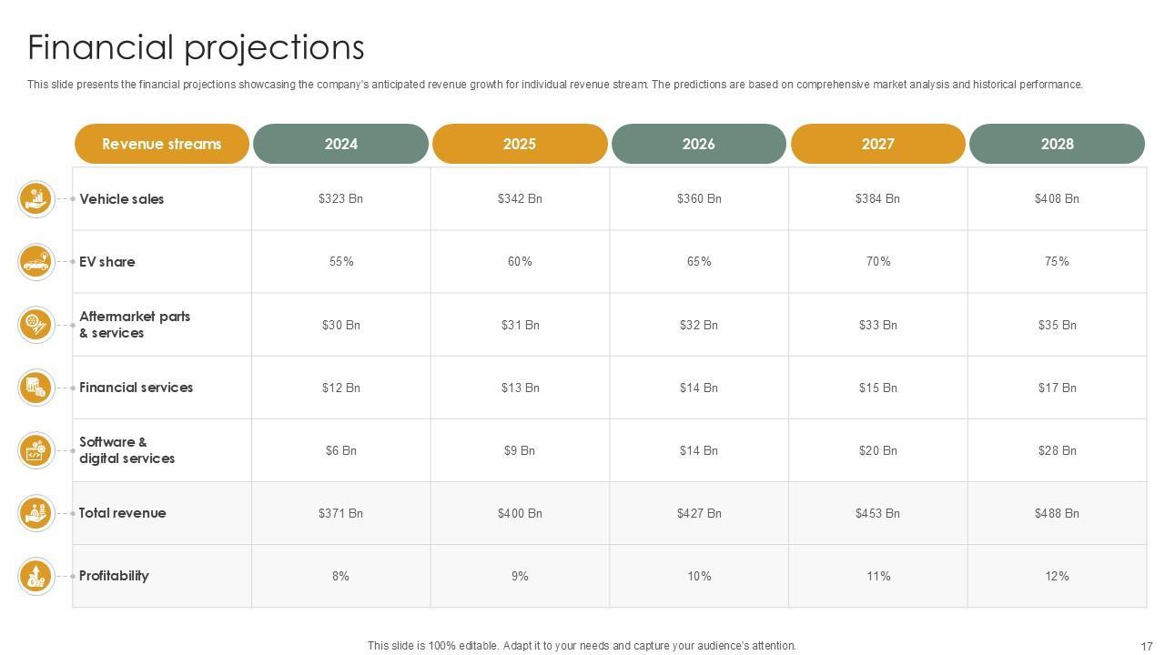The height and width of the screenshot is (655, 1165).
Task: Click the EV share car icon
Action: pos(35,262)
